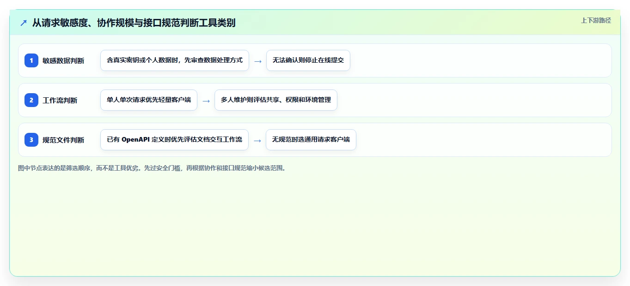The height and width of the screenshot is (286, 630).
Task: Click the 上下游路径 label in header
Action: (x=596, y=20)
